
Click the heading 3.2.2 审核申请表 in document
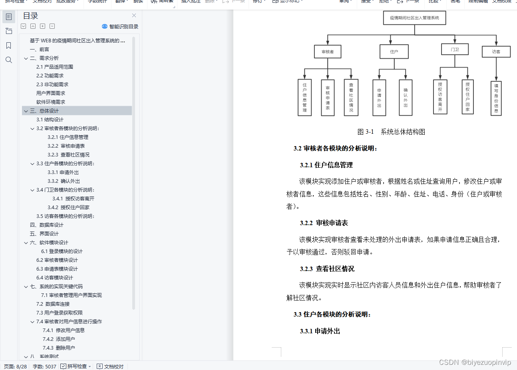coord(324,223)
